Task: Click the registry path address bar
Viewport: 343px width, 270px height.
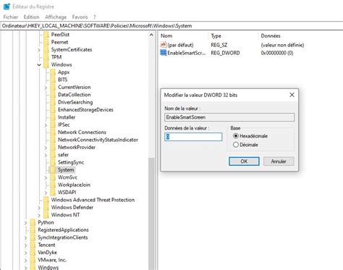Action: coord(171,26)
